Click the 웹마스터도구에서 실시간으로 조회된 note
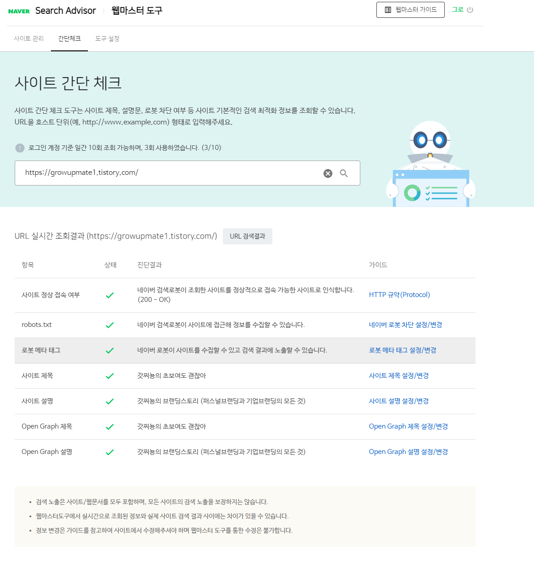 pyautogui.click(x=162, y=516)
